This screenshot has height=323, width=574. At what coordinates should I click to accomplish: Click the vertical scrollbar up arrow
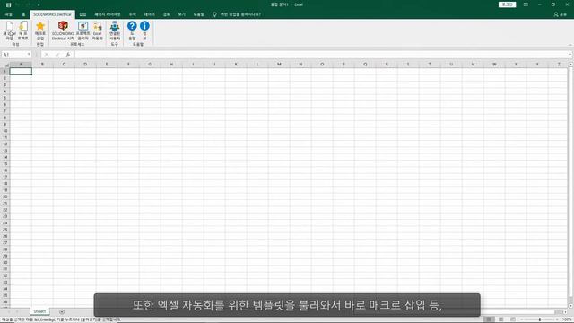point(570,64)
